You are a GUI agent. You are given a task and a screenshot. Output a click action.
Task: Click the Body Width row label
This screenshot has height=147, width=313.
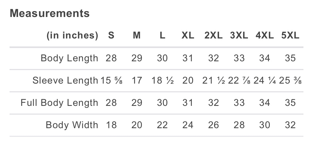72,125
